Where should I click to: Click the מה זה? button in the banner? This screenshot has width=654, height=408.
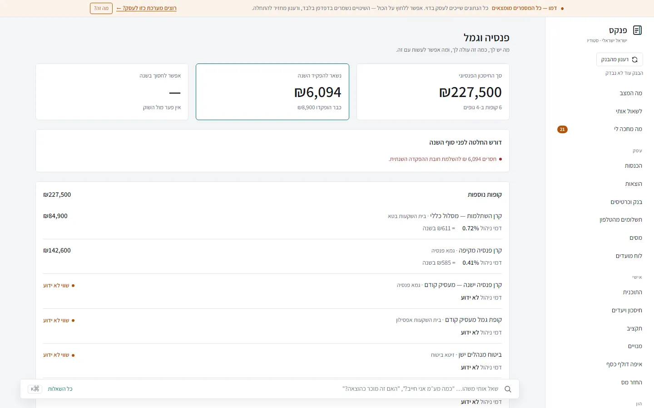pos(101,8)
